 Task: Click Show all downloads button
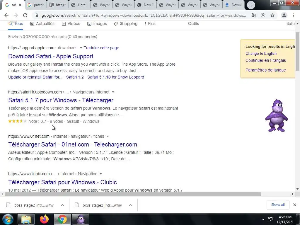(278, 205)
